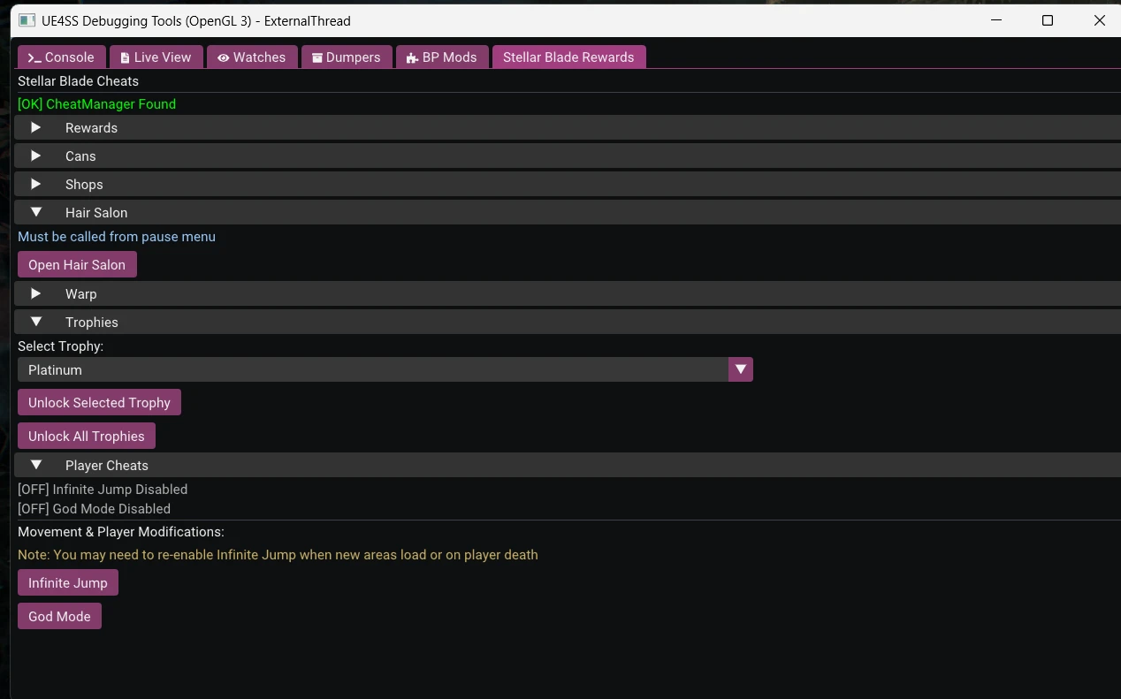The height and width of the screenshot is (699, 1121).
Task: Switch to the Console tab
Action: (61, 57)
